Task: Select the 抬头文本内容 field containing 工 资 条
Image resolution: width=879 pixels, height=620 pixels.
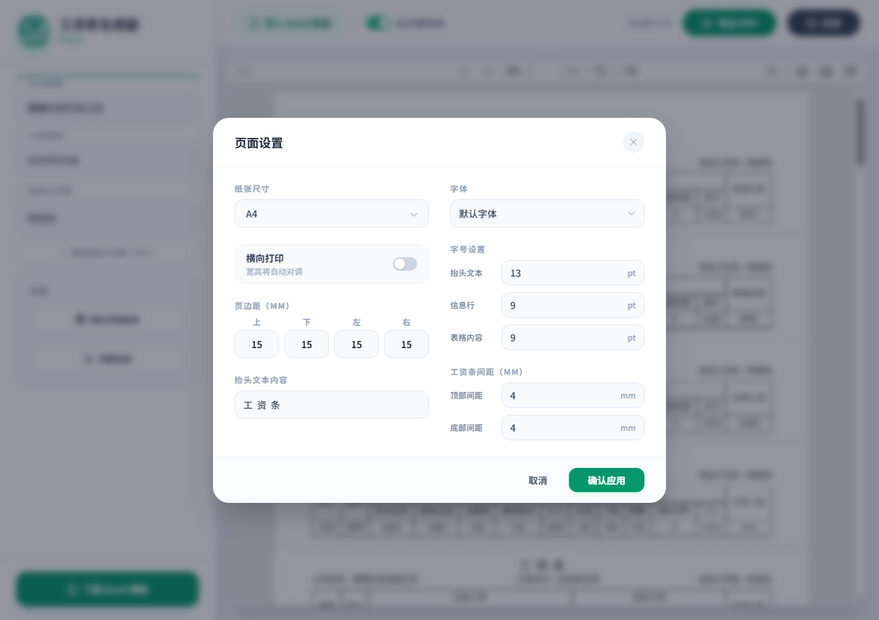Action: (x=332, y=405)
